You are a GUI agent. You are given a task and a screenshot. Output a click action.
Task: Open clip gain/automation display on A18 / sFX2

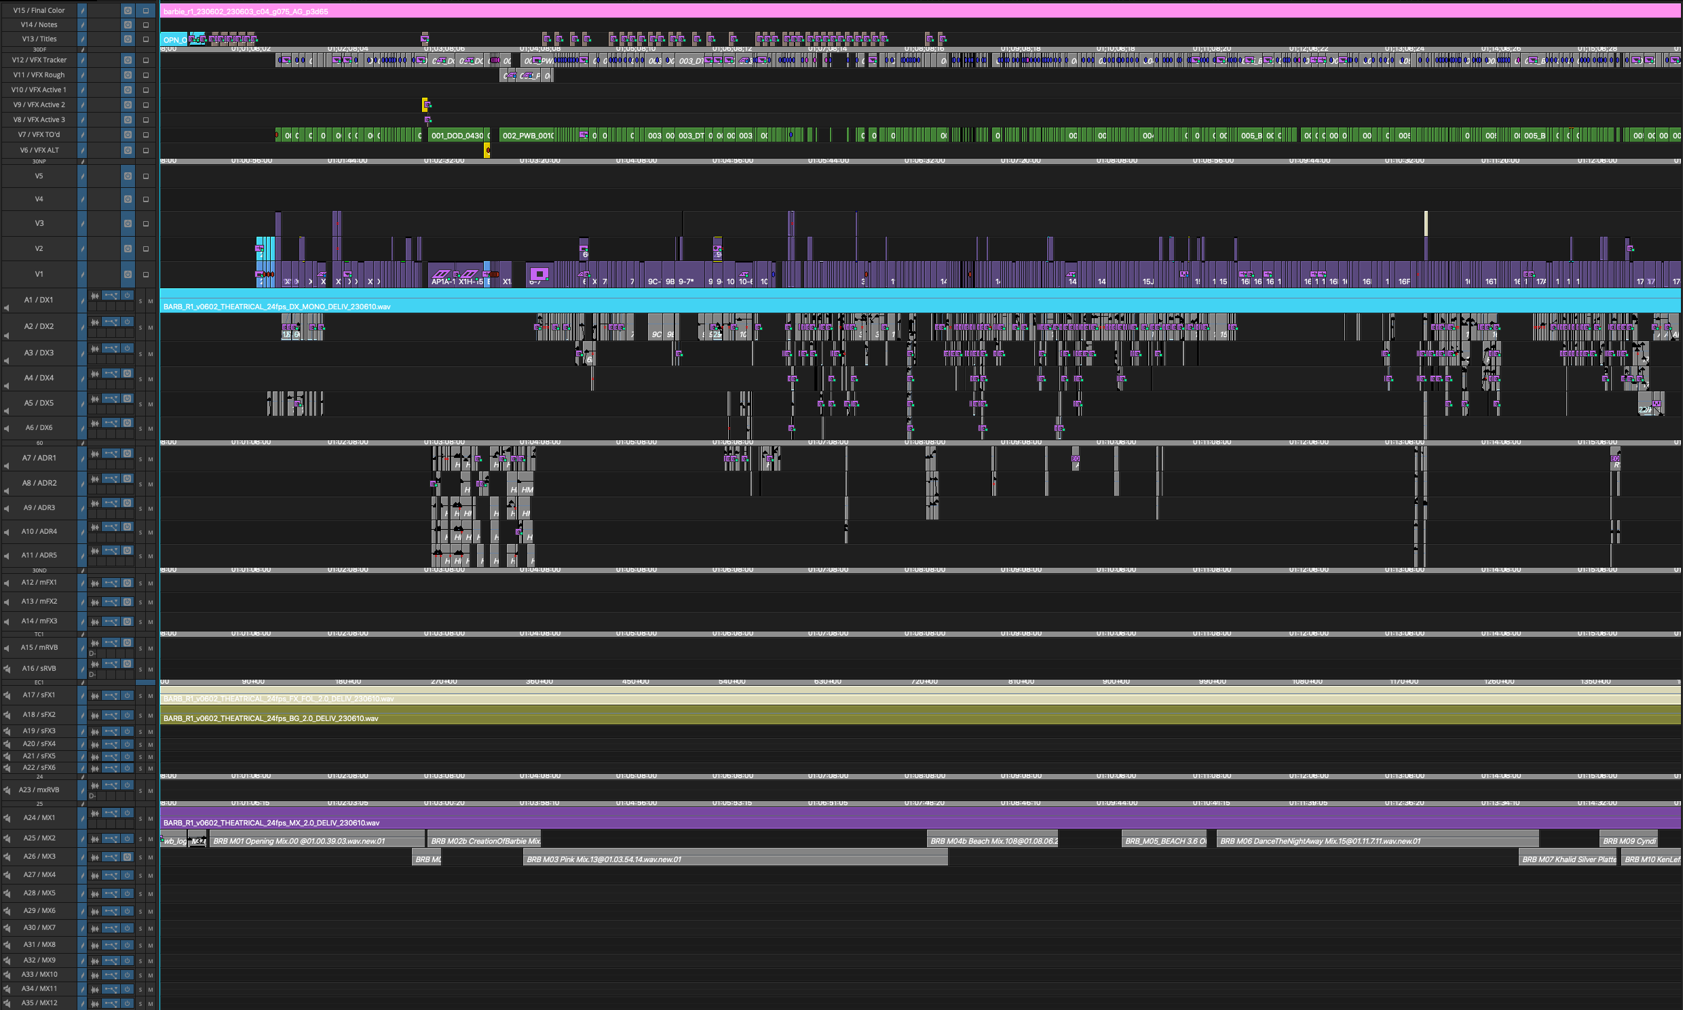[111, 715]
